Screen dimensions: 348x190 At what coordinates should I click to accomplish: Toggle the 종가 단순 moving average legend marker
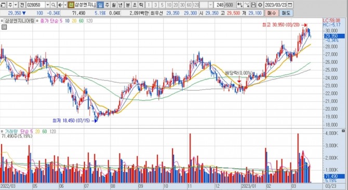tap(37, 21)
